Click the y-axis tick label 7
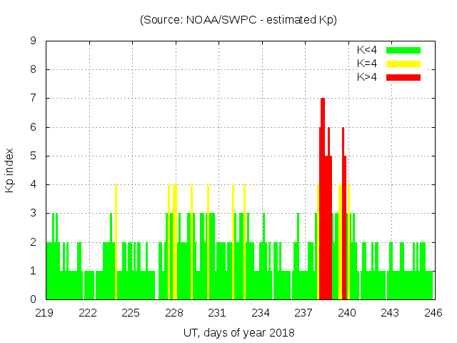This screenshot has width=457, height=343. point(33,99)
